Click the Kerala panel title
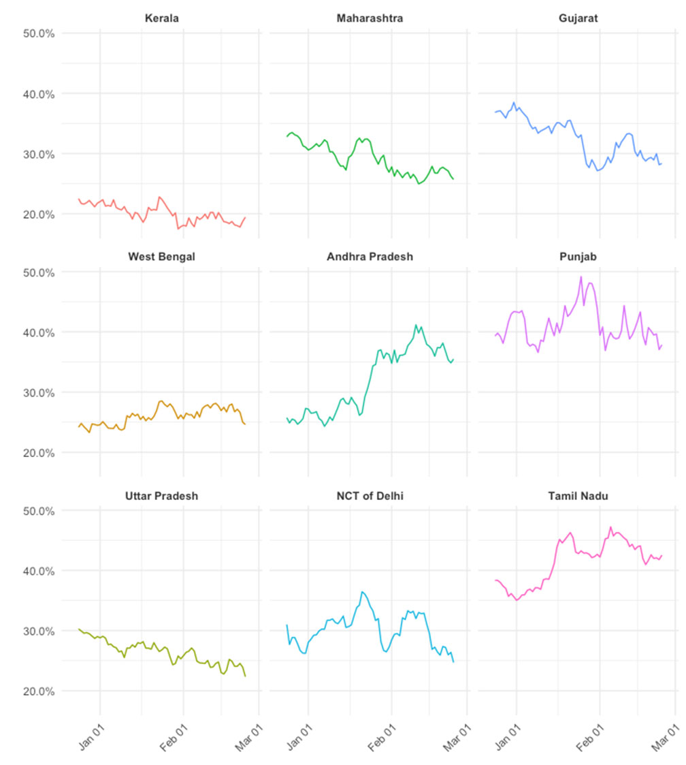The width and height of the screenshot is (686, 765). [162, 18]
